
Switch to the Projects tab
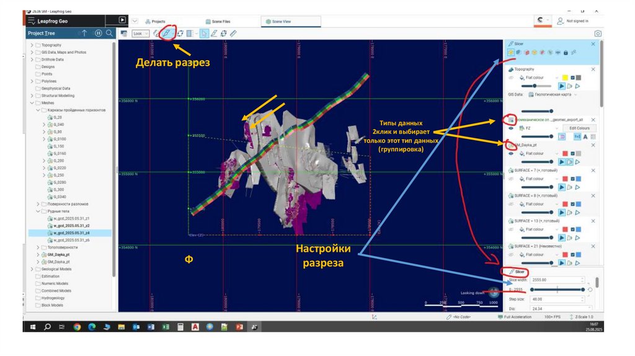pos(156,22)
